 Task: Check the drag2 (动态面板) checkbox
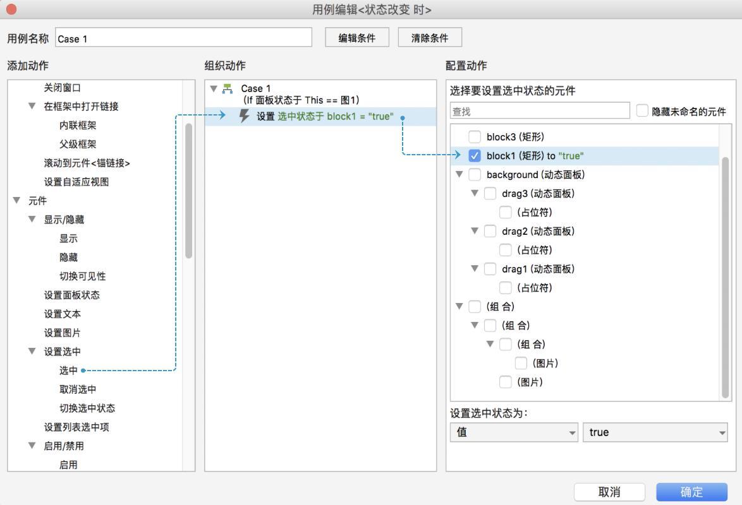click(490, 231)
